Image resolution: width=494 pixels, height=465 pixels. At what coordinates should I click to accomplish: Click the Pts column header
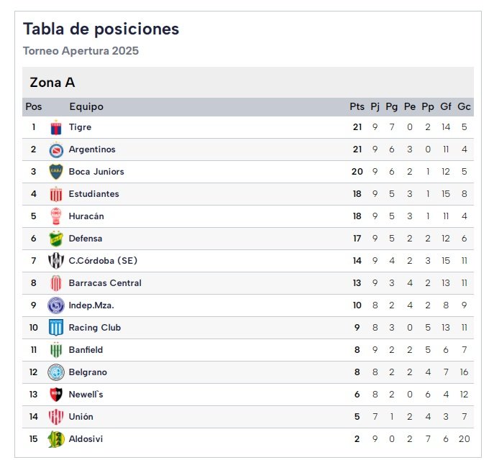[357, 107]
